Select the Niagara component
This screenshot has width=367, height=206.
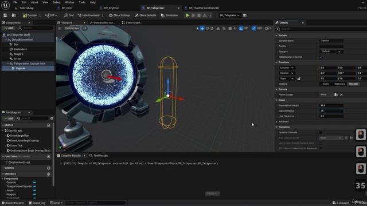pos(18,54)
